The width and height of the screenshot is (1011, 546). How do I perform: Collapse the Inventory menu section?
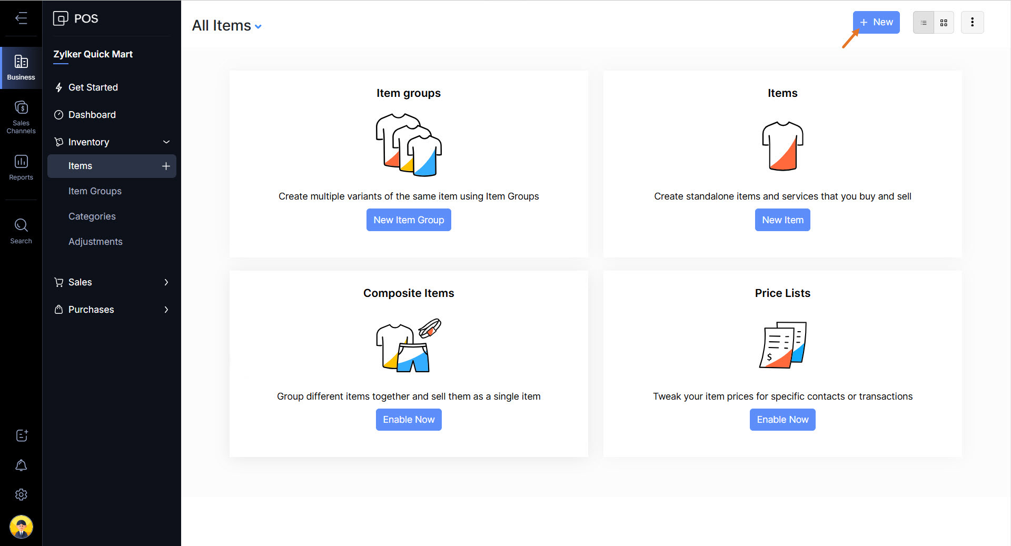click(x=166, y=142)
